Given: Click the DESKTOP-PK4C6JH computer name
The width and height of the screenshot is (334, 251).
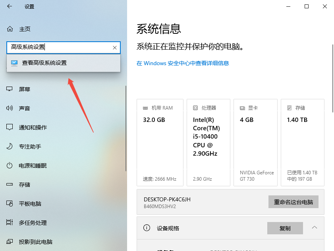Looking at the screenshot, I should 167,199.
